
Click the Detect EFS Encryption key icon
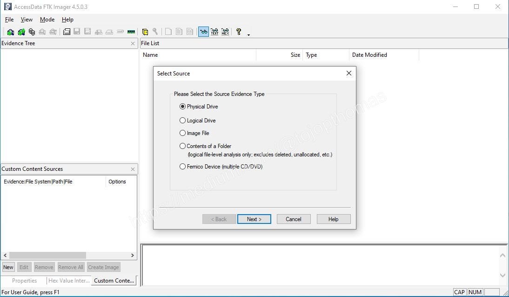coord(155,32)
